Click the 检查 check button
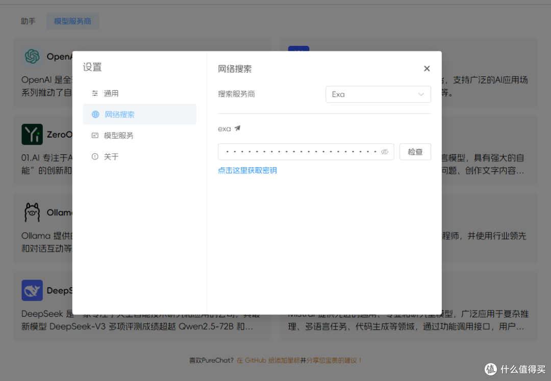This screenshot has width=551, height=381. (x=415, y=152)
